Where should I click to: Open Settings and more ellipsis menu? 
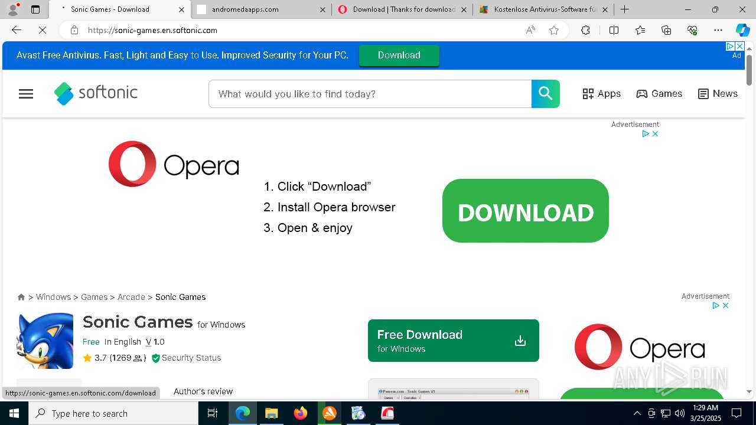click(x=718, y=30)
